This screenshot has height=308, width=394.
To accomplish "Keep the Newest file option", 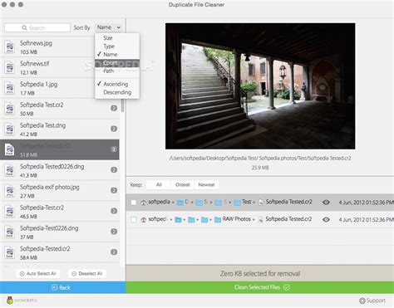I will point(206,184).
